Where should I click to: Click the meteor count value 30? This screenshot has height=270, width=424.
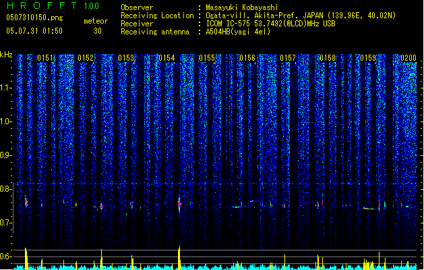(x=98, y=31)
